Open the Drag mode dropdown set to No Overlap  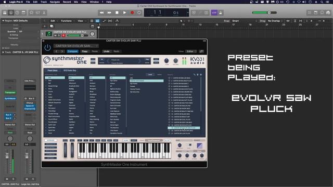pyautogui.click(x=275, y=21)
